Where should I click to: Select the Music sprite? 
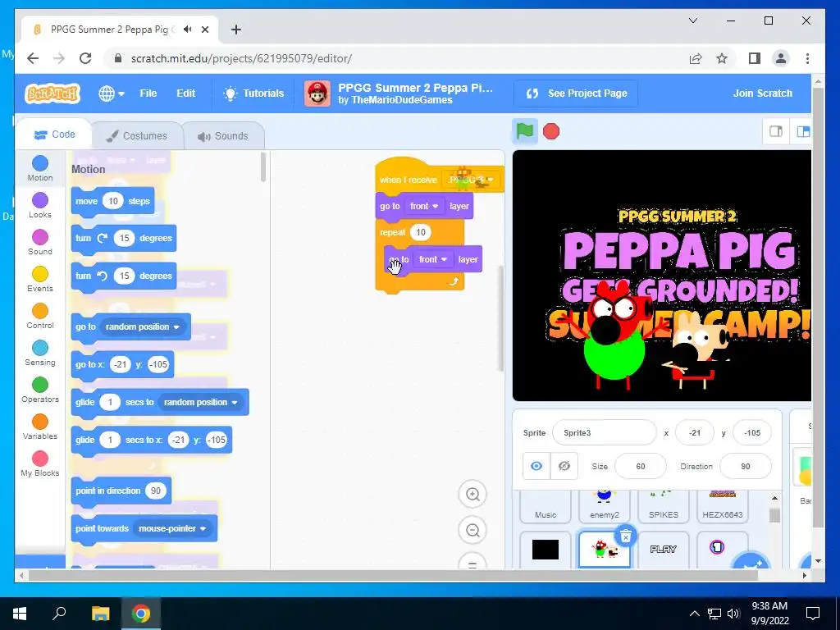tap(546, 506)
